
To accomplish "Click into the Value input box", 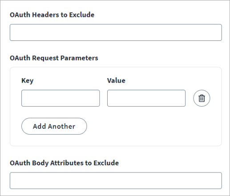I will (146, 98).
